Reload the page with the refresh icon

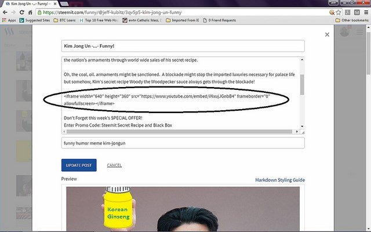22,13
